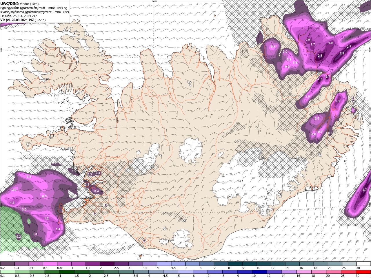The height and width of the screenshot is (278, 371).
Task: Click the 0.7 value in east Iceland
Action: 320,132
